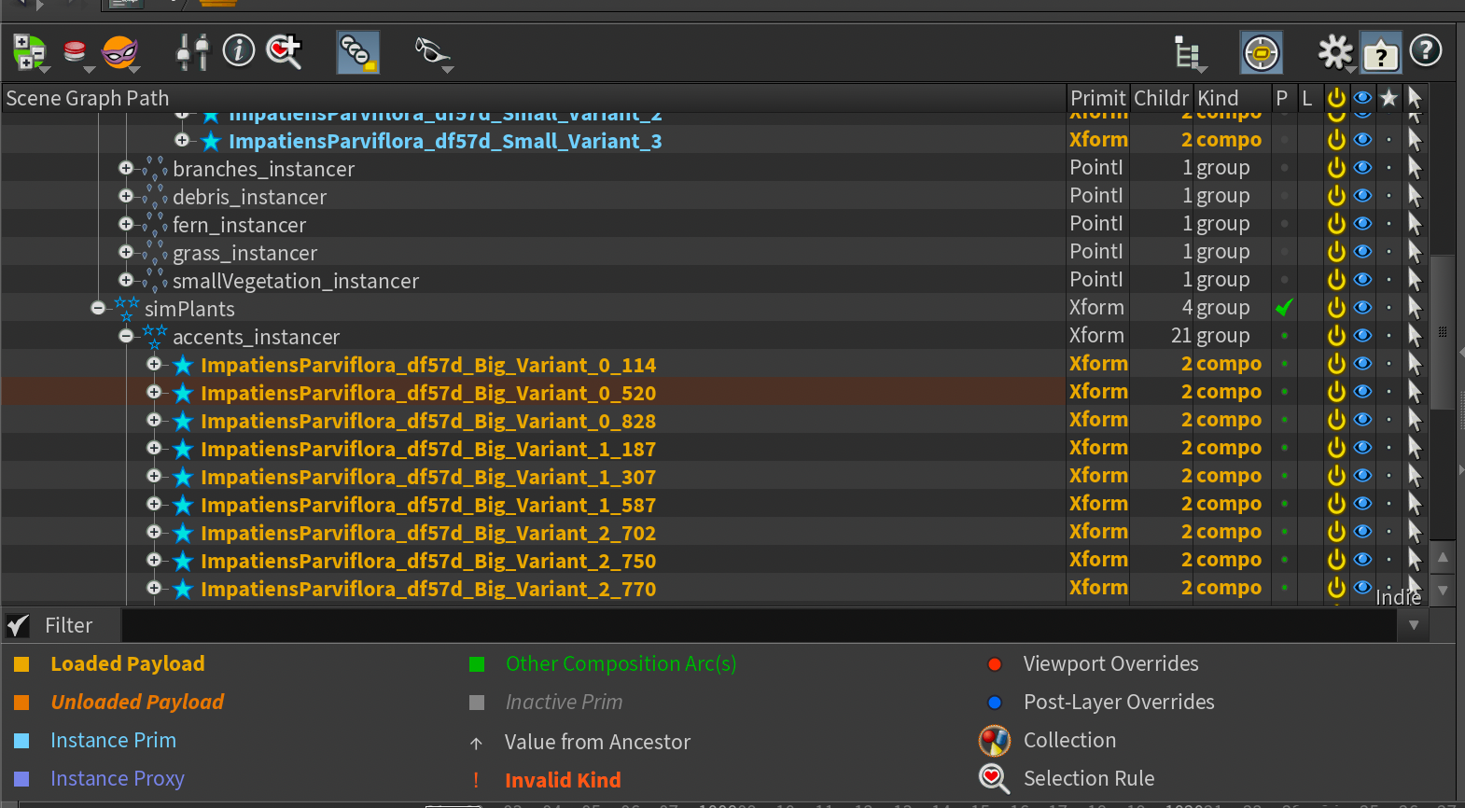This screenshot has width=1465, height=808.
Task: Click the orange Unloaded Payload color swatch
Action: pos(21,702)
